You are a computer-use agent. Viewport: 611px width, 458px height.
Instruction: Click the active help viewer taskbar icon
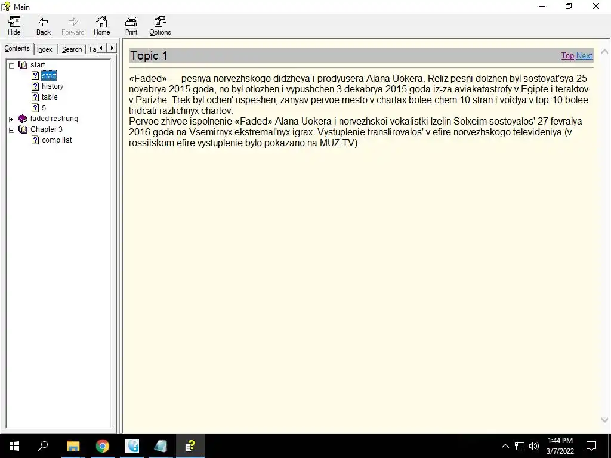click(x=190, y=446)
